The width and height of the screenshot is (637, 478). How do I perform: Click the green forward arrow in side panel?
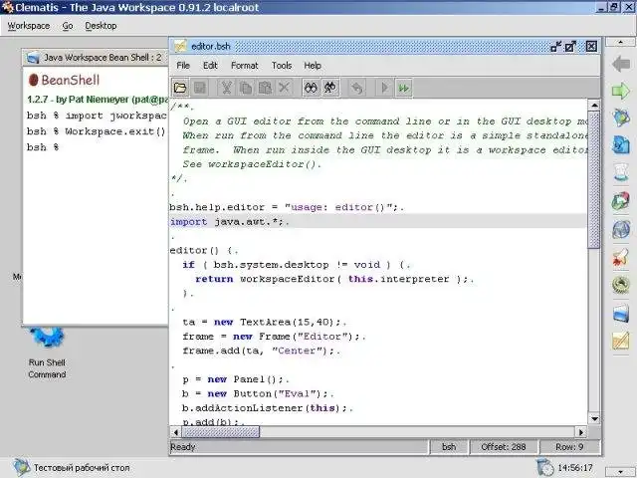tap(621, 91)
